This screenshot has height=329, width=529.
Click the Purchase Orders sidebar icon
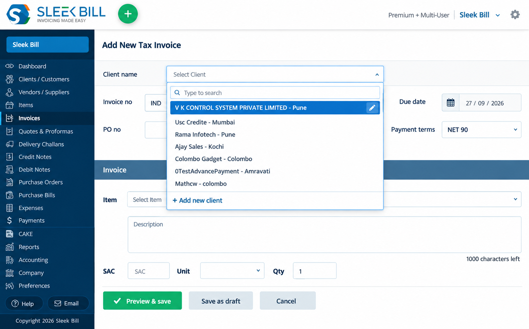point(10,182)
